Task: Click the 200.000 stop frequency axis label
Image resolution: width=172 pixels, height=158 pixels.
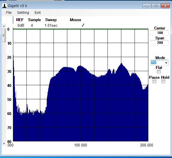Action: click(147, 145)
